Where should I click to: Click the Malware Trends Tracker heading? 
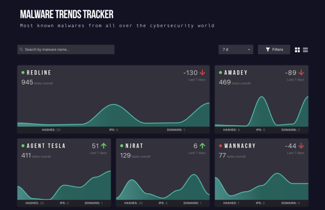tap(67, 14)
